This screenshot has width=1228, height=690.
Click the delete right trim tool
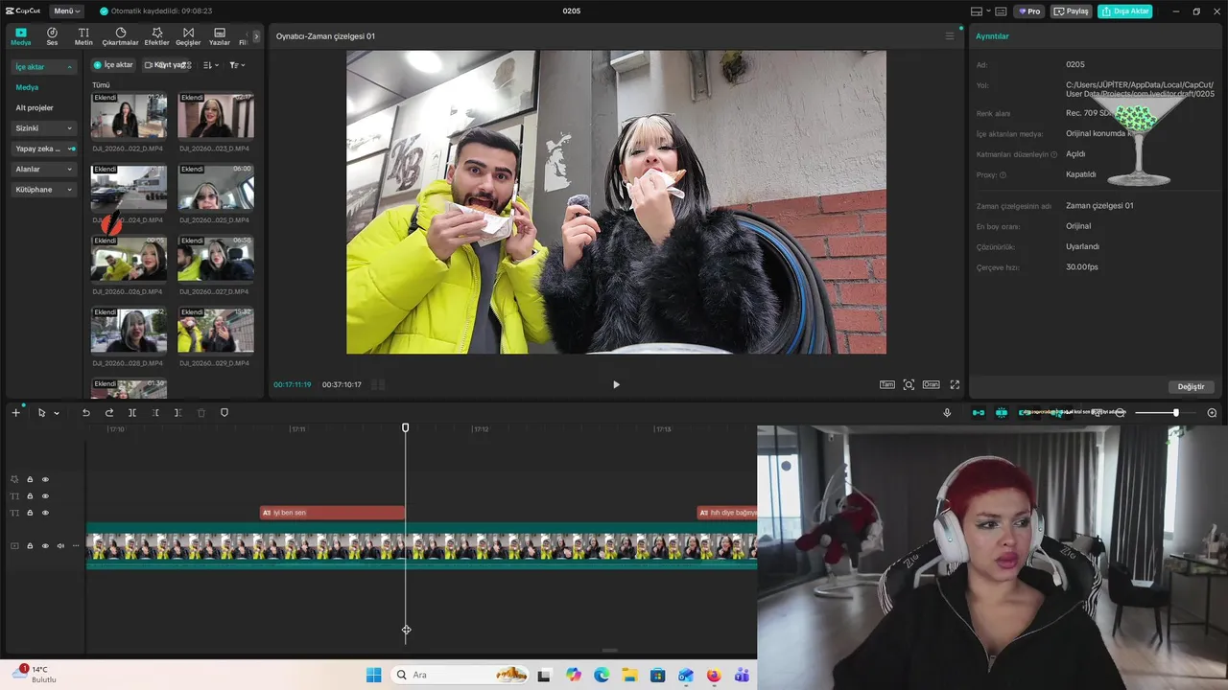click(177, 413)
